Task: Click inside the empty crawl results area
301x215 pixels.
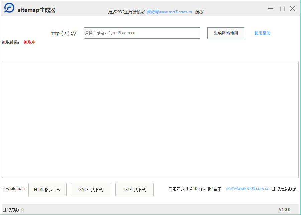Action: tap(150, 120)
